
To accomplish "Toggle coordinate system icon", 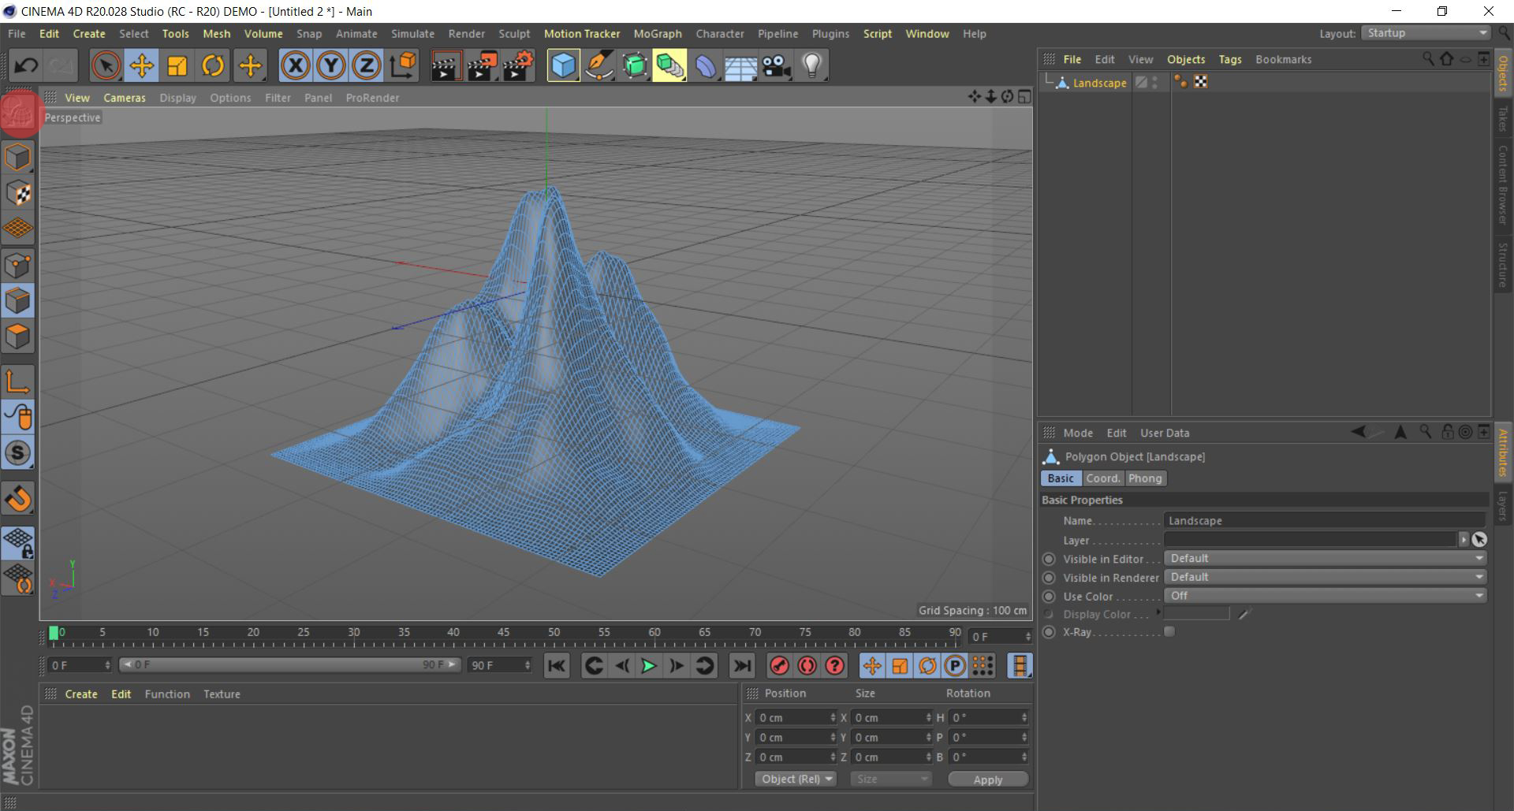I will [403, 65].
